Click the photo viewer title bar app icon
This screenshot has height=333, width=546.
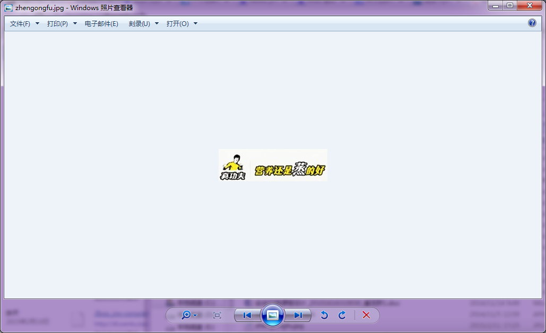(x=8, y=7)
